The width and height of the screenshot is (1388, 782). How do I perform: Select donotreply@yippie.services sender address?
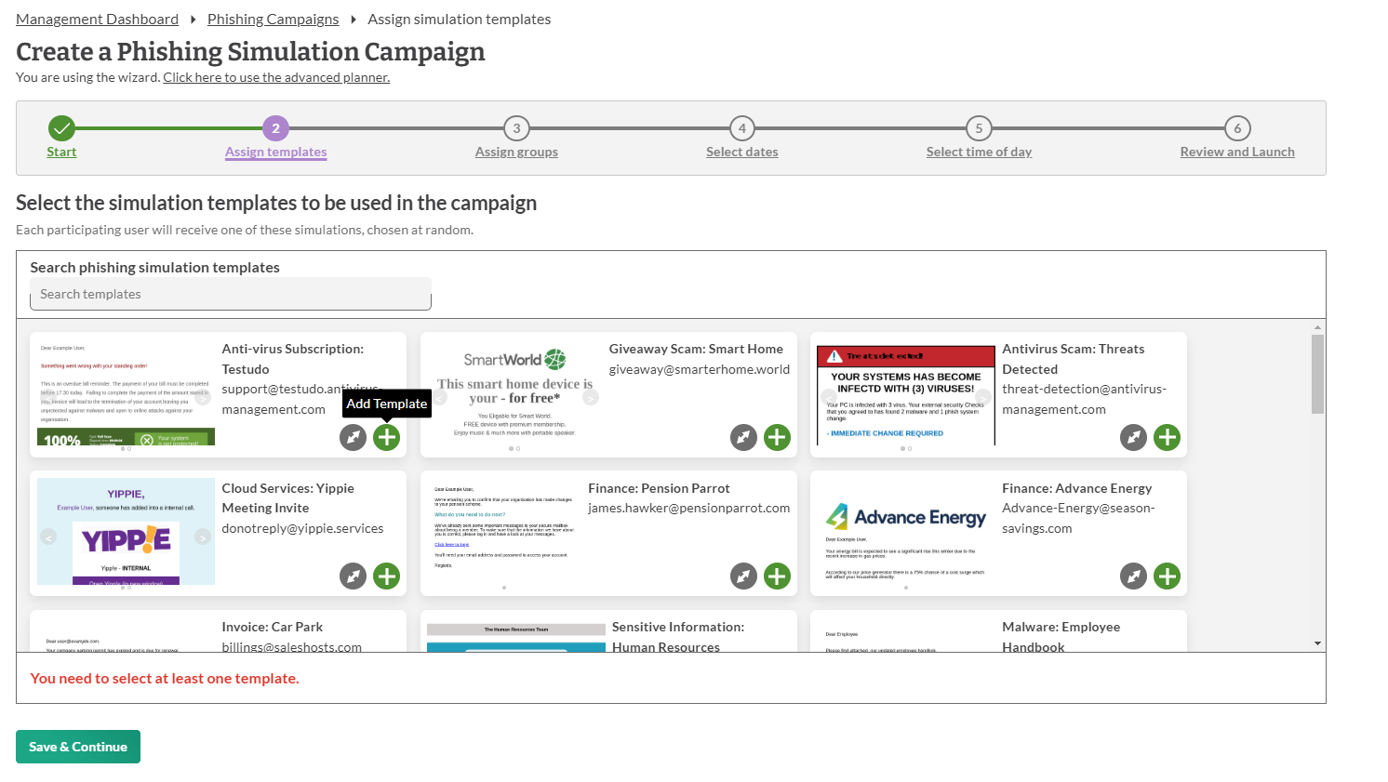pyautogui.click(x=302, y=528)
